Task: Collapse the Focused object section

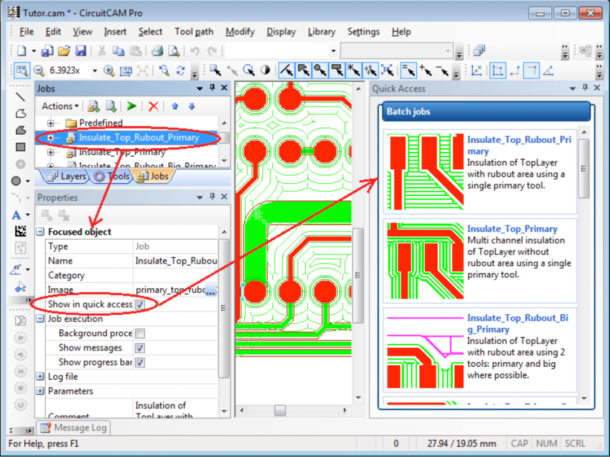Action: (x=40, y=232)
